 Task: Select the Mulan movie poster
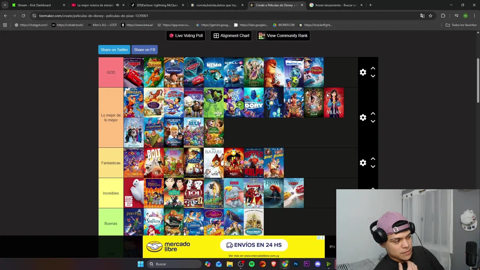pos(334,102)
